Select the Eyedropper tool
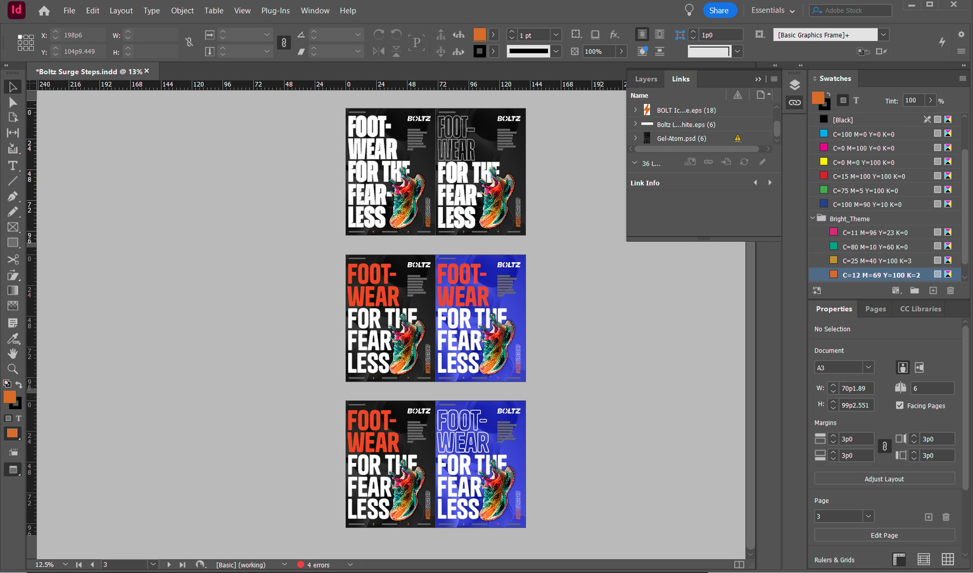Image resolution: width=973 pixels, height=573 pixels. click(x=13, y=339)
